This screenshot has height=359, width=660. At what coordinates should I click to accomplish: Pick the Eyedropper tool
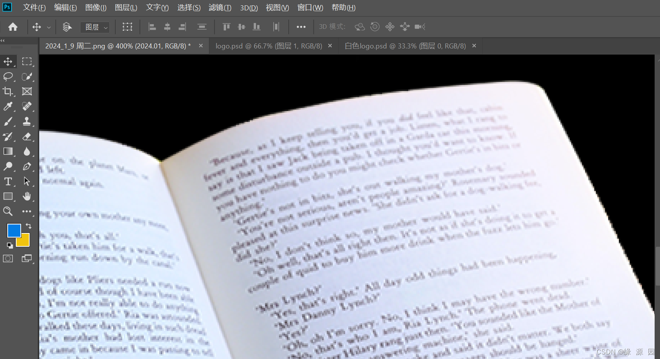coord(8,106)
